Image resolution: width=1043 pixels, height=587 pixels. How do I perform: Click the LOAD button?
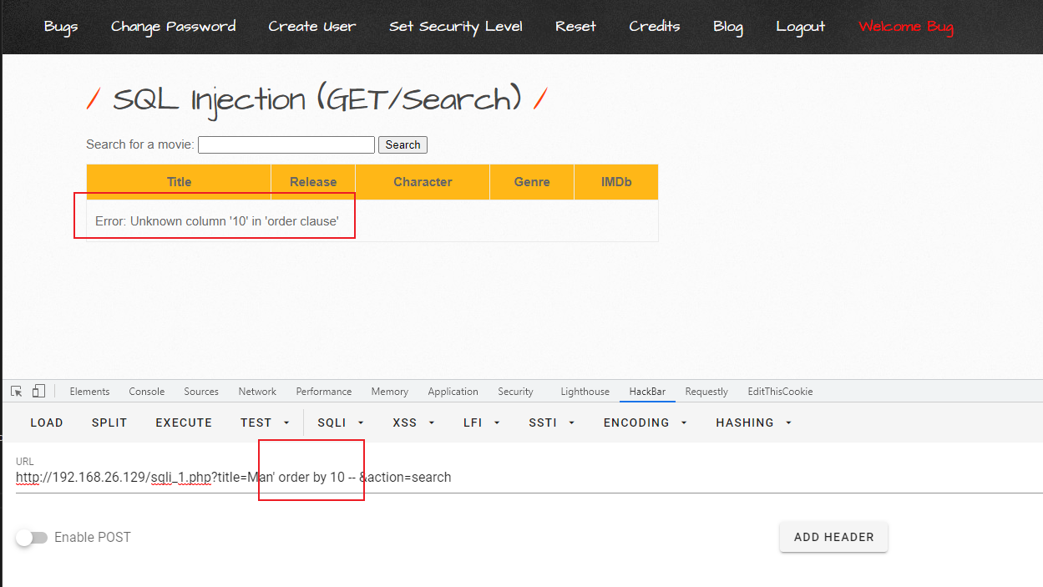point(47,423)
